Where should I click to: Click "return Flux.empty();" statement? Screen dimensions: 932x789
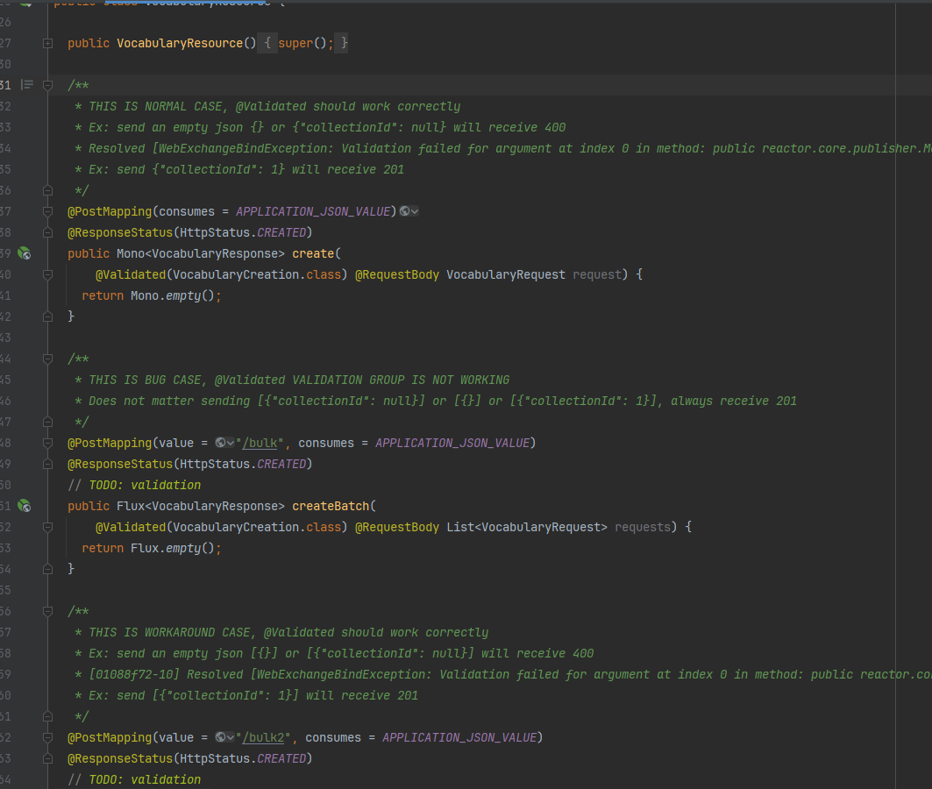[152, 549]
